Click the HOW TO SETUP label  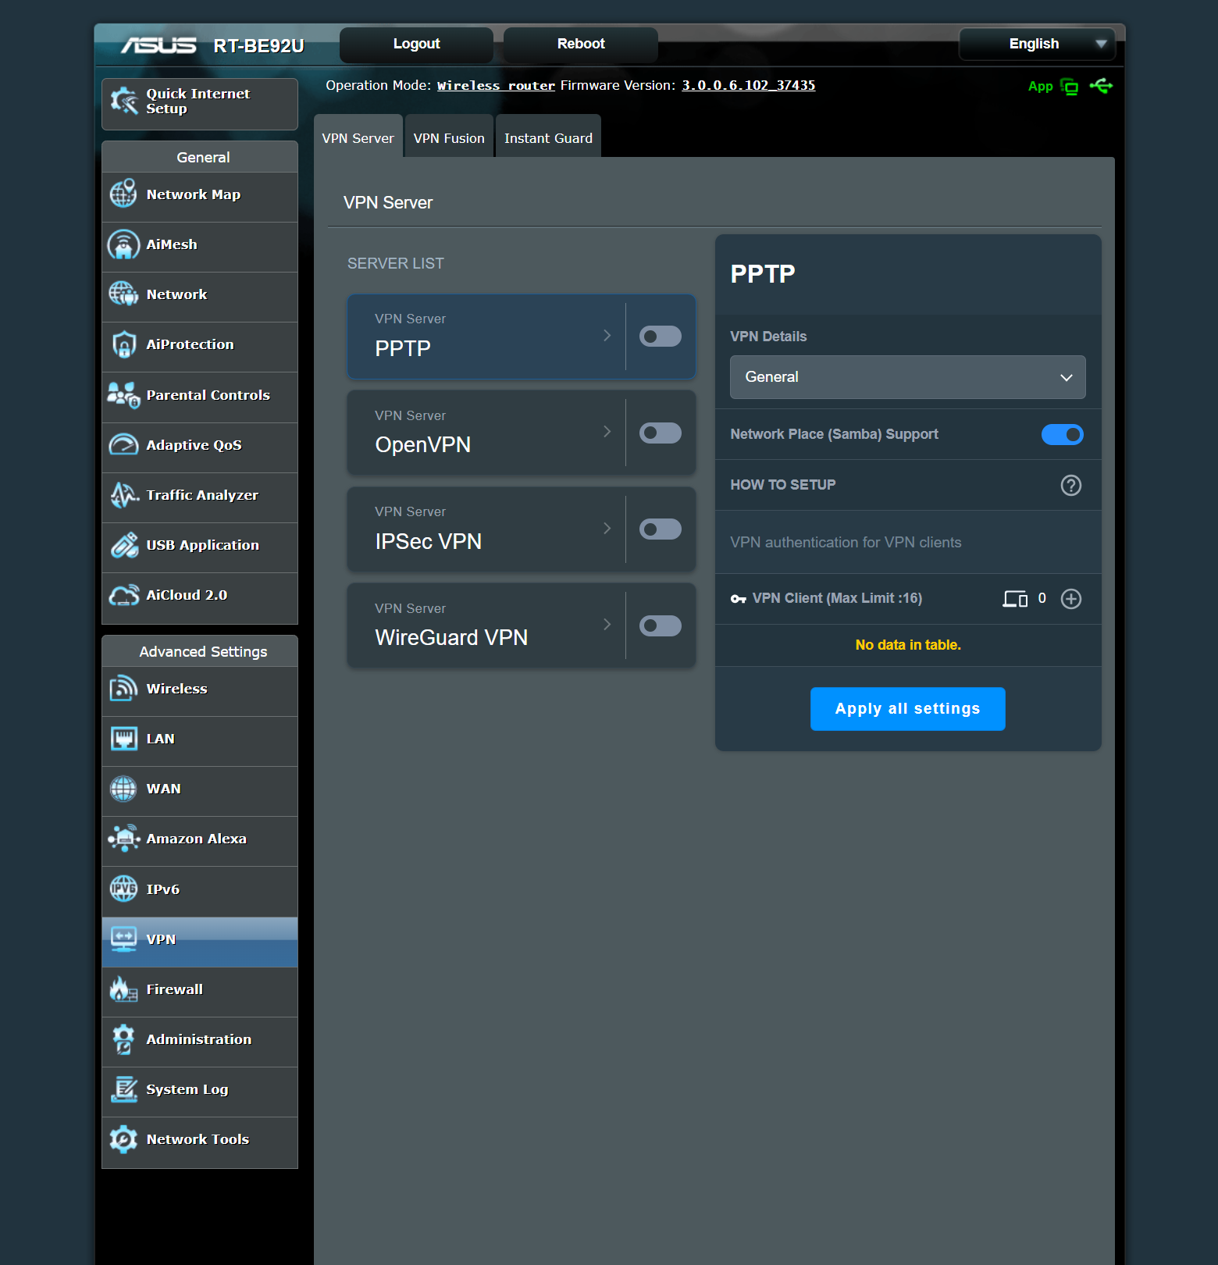[x=782, y=485]
